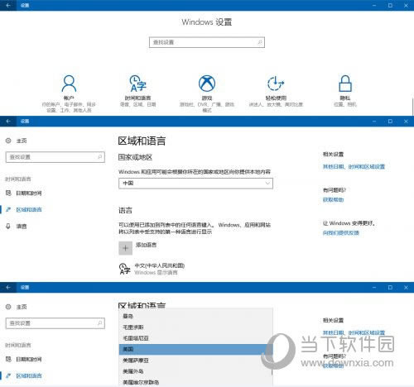This screenshot has height=387, width=414.
Task: Open 日期和时间 in the bottom window sidebar
Action: point(29,360)
